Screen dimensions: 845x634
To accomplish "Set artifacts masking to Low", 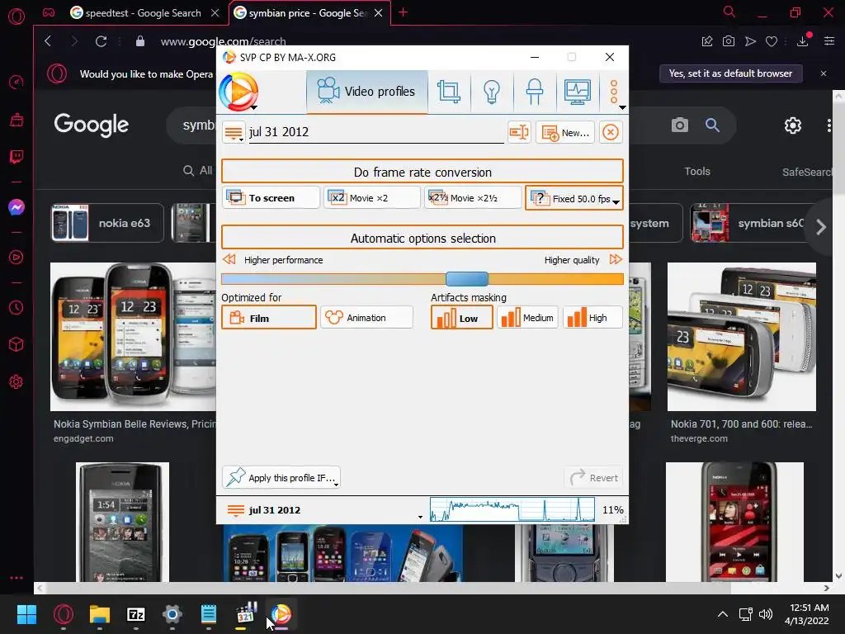I will 461,318.
